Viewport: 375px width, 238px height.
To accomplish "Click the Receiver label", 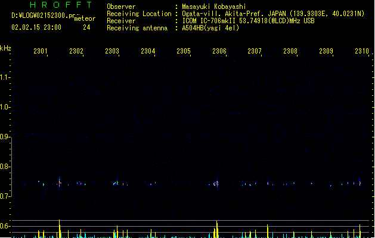I will 121,21.
